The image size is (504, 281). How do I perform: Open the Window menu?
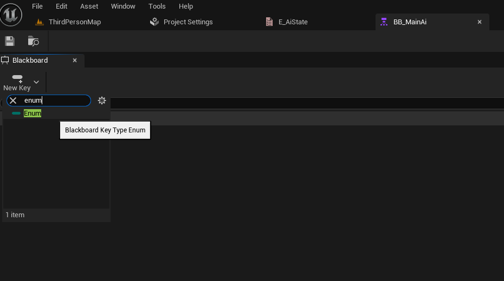tap(123, 6)
